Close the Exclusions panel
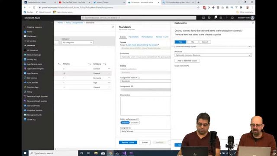 click(253, 23)
